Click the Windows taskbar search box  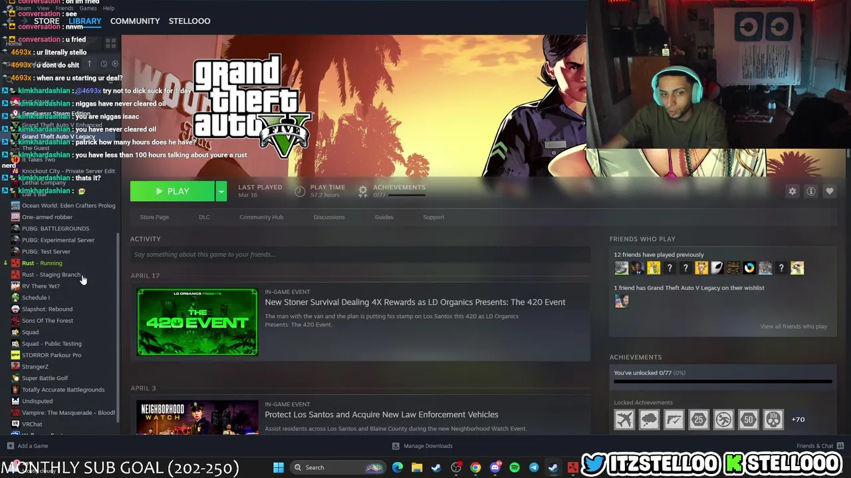(338, 467)
